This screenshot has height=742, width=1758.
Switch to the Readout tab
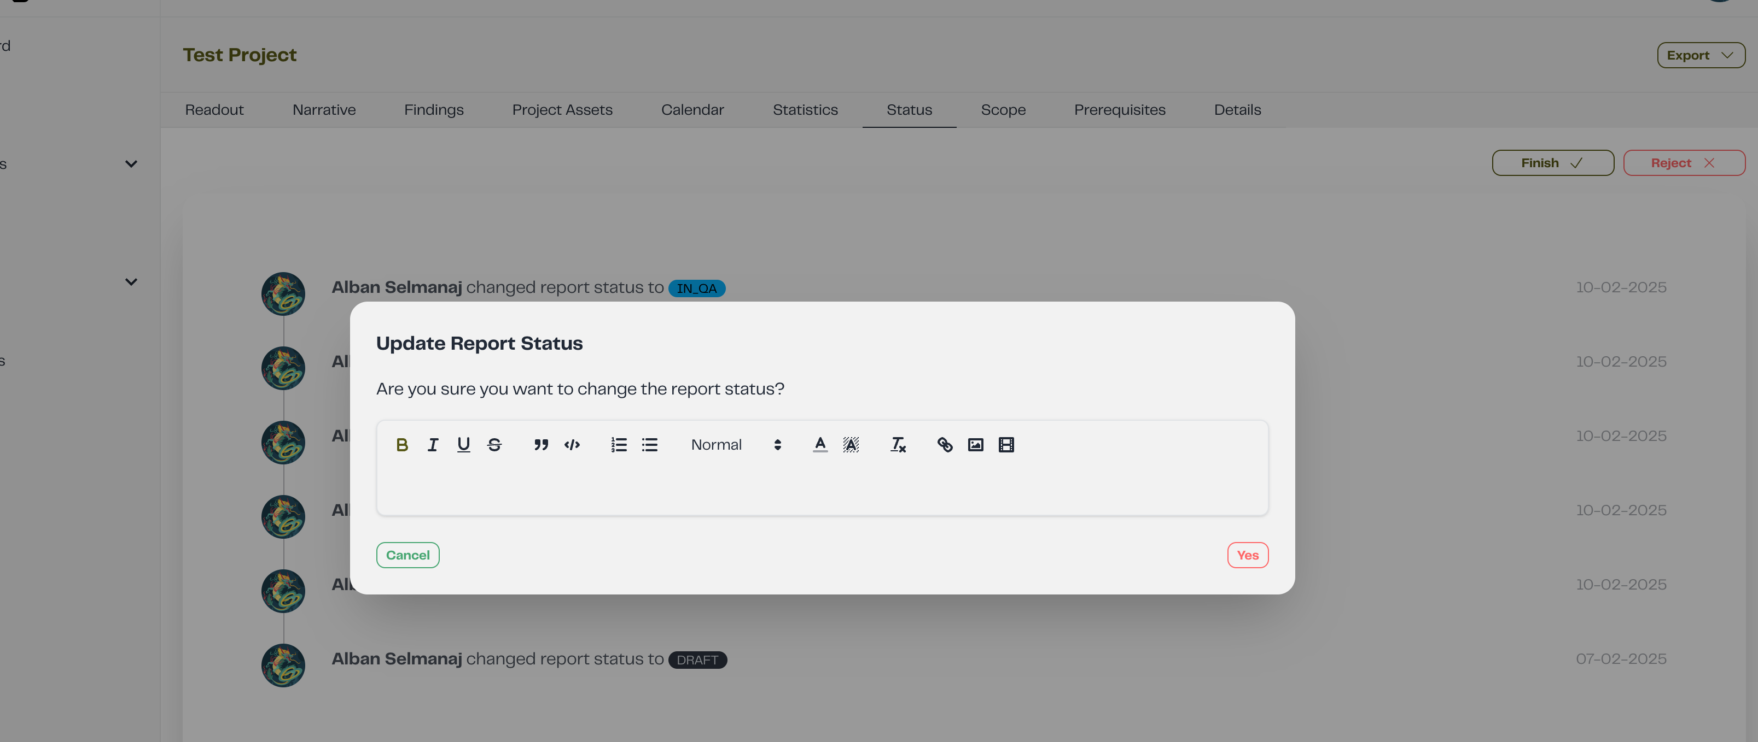click(214, 110)
